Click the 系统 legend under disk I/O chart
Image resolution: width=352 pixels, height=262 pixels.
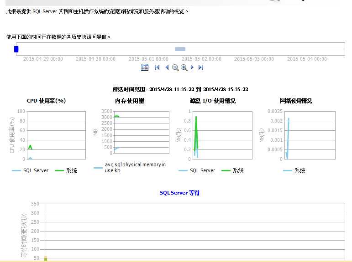click(x=232, y=170)
